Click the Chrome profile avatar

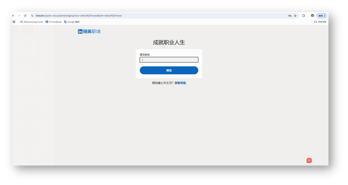click(x=312, y=15)
